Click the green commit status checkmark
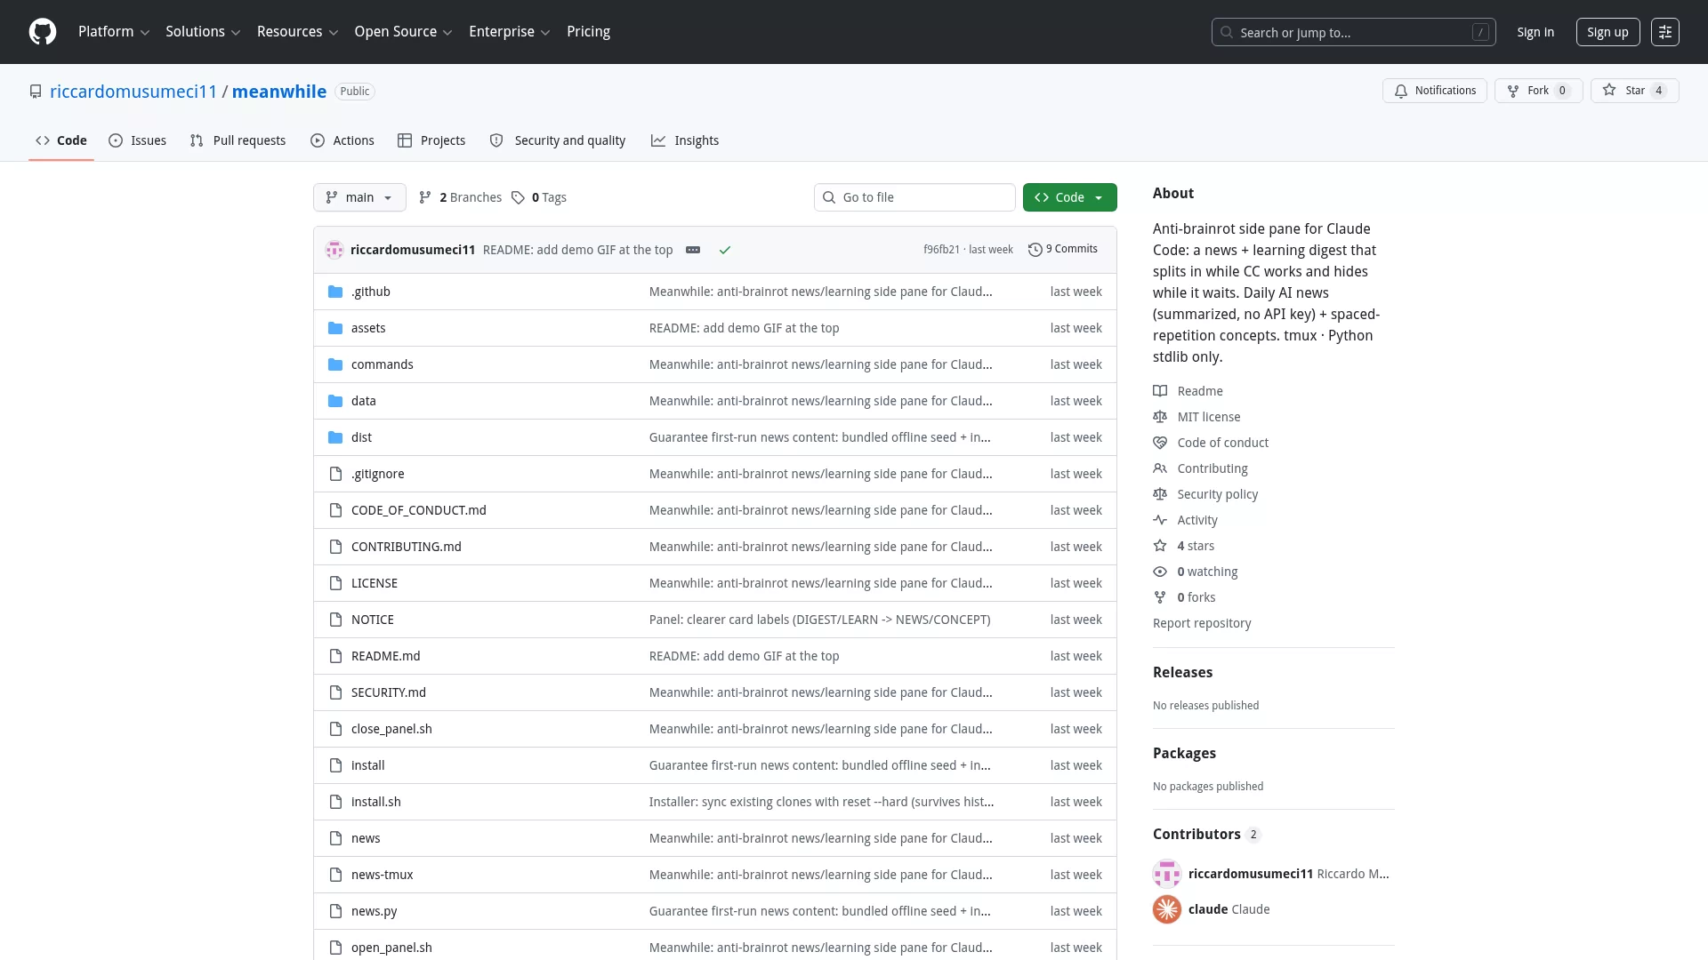The image size is (1708, 960). point(725,250)
